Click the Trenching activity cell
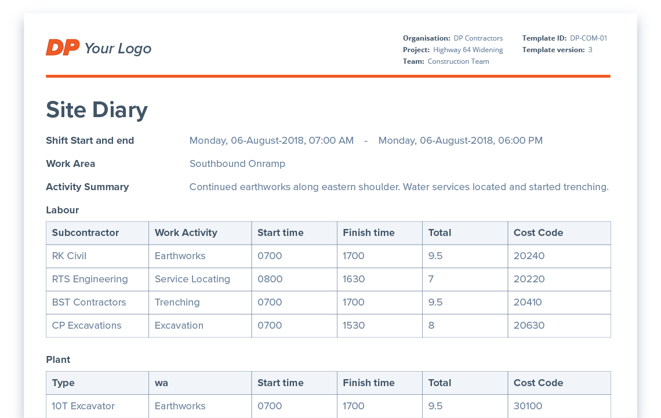This screenshot has width=661, height=418. click(200, 303)
